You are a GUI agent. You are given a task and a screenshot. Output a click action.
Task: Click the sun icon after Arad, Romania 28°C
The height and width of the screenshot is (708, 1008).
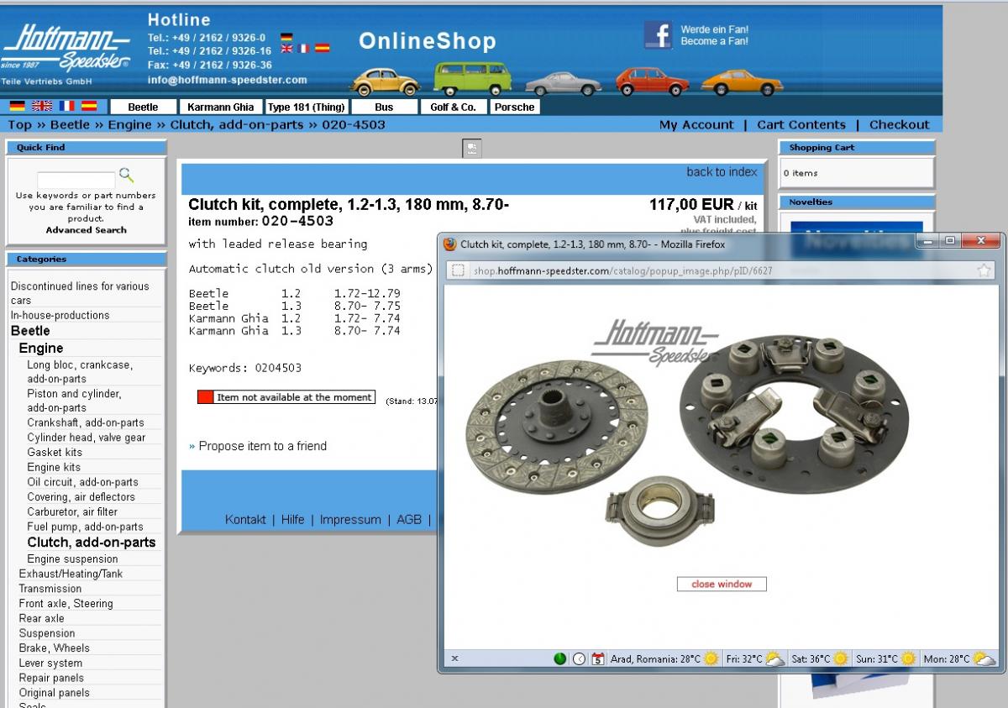point(711,658)
